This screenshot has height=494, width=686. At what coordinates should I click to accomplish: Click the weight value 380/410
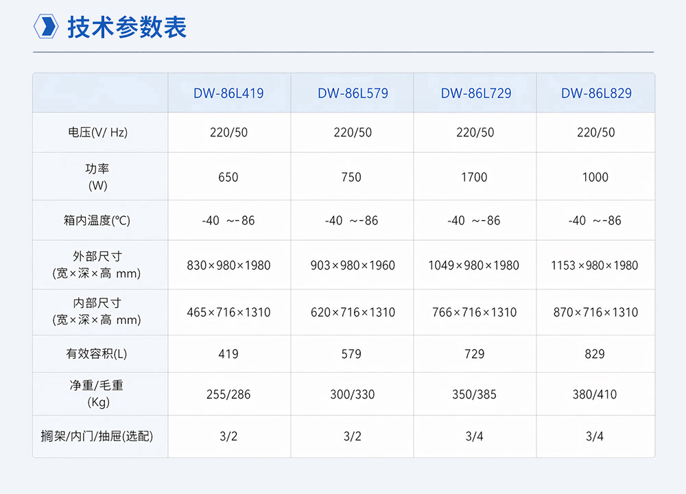tap(595, 395)
